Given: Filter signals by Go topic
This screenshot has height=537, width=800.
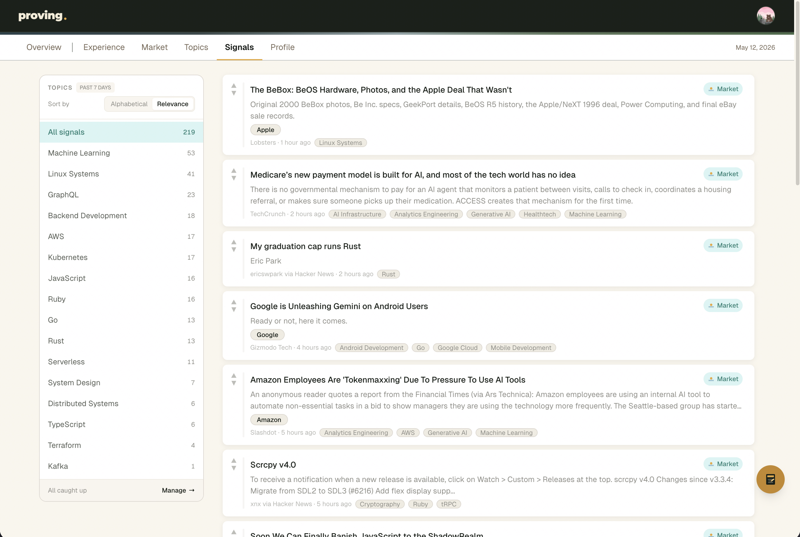Looking at the screenshot, I should (x=121, y=320).
